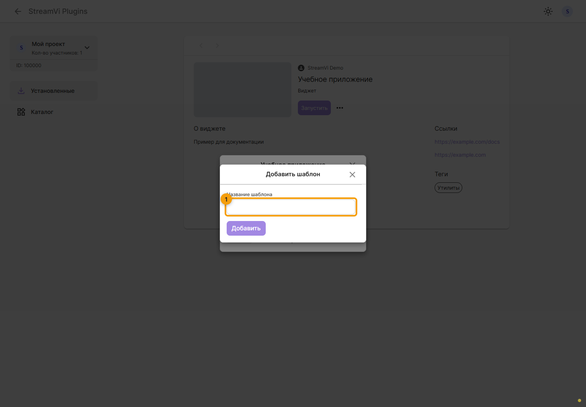
Task: Click the project avatar next to Мой проект
Action: (x=22, y=48)
